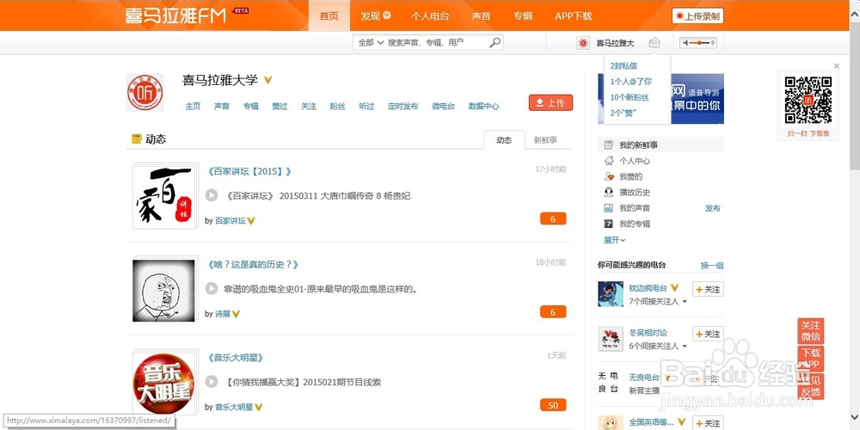Click 换一组 to refresh suggestions
Screen dimensions: 860x430
click(712, 266)
